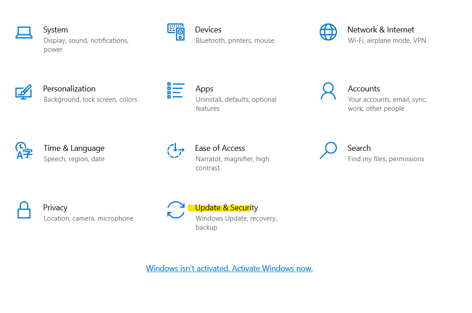Viewport: 472px width, 313px height.
Task: Click the Apps list icon
Action: pos(176,91)
